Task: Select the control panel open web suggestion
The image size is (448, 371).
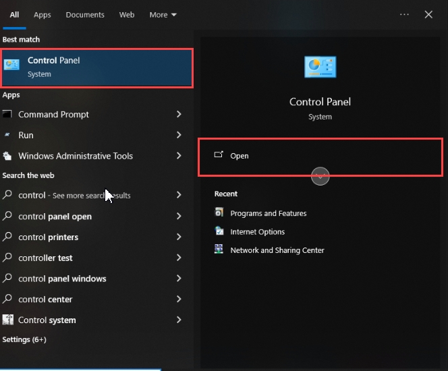Action: [55, 217]
